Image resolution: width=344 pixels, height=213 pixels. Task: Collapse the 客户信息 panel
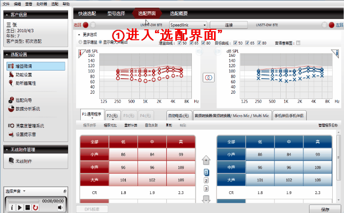pyautogui.click(x=7, y=15)
